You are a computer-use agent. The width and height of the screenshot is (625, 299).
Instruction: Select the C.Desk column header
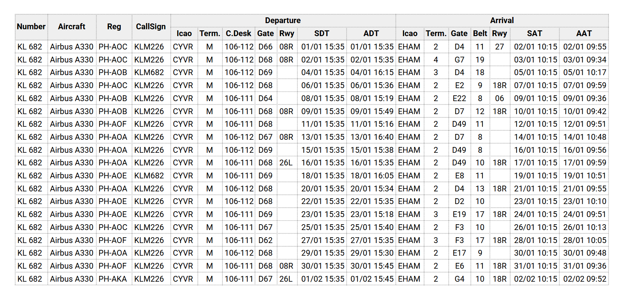coord(238,34)
